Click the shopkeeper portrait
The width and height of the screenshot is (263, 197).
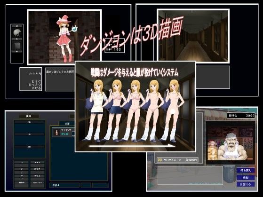tap(231, 142)
